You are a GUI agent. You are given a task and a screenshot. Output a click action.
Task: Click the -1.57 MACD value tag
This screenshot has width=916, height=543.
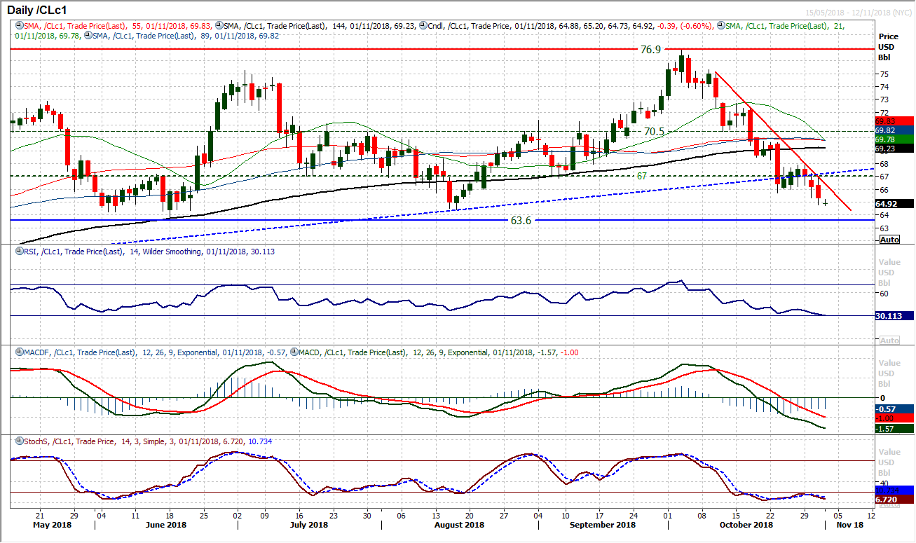coord(894,428)
